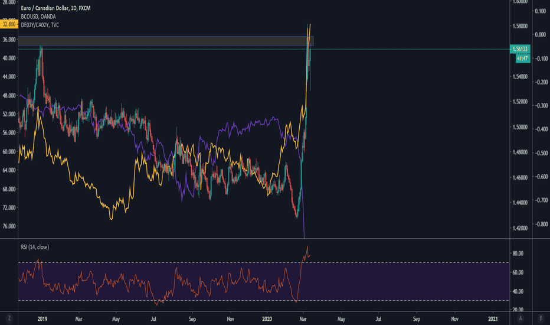The height and width of the screenshot is (325, 550).
Task: Click the 1.42000 price axis value
Action: coord(520,228)
